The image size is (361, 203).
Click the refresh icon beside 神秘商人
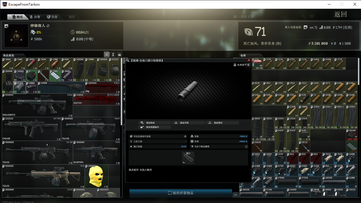click(48, 26)
